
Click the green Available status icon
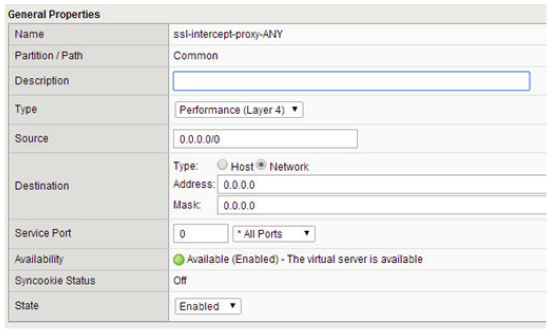tap(179, 260)
